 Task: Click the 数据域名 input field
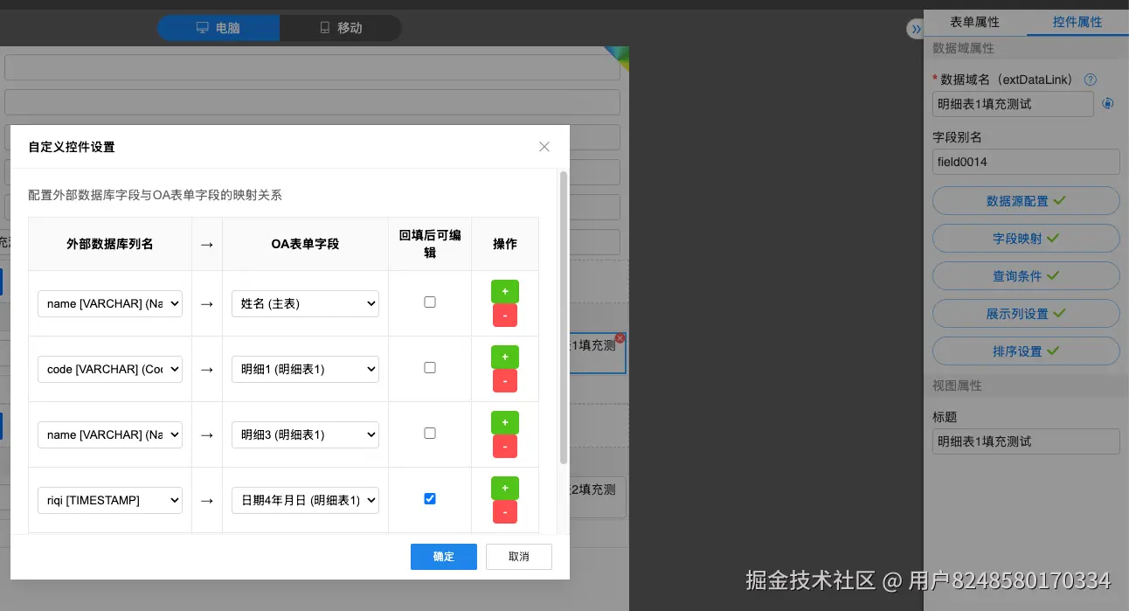point(1013,104)
